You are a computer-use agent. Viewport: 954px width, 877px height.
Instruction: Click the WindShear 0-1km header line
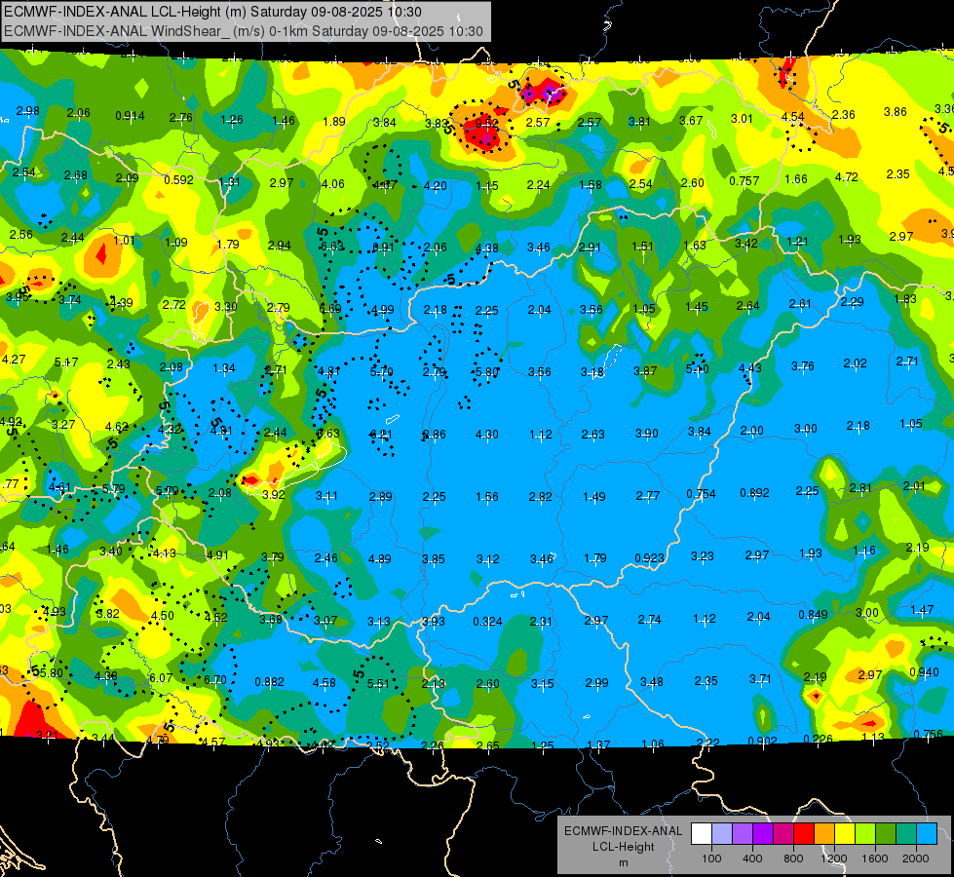pyautogui.click(x=244, y=31)
